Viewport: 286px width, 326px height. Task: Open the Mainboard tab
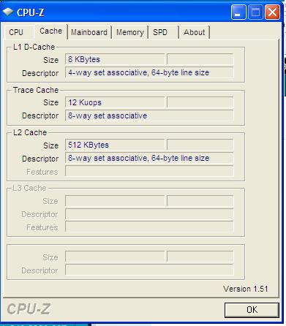(89, 32)
